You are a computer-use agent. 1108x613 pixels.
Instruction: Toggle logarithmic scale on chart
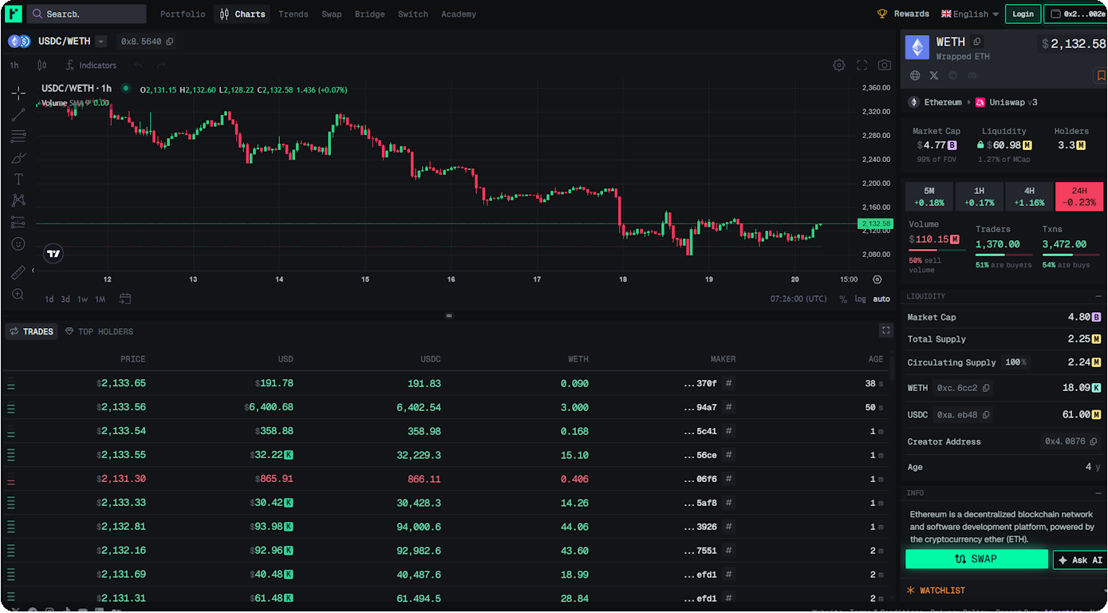click(861, 299)
